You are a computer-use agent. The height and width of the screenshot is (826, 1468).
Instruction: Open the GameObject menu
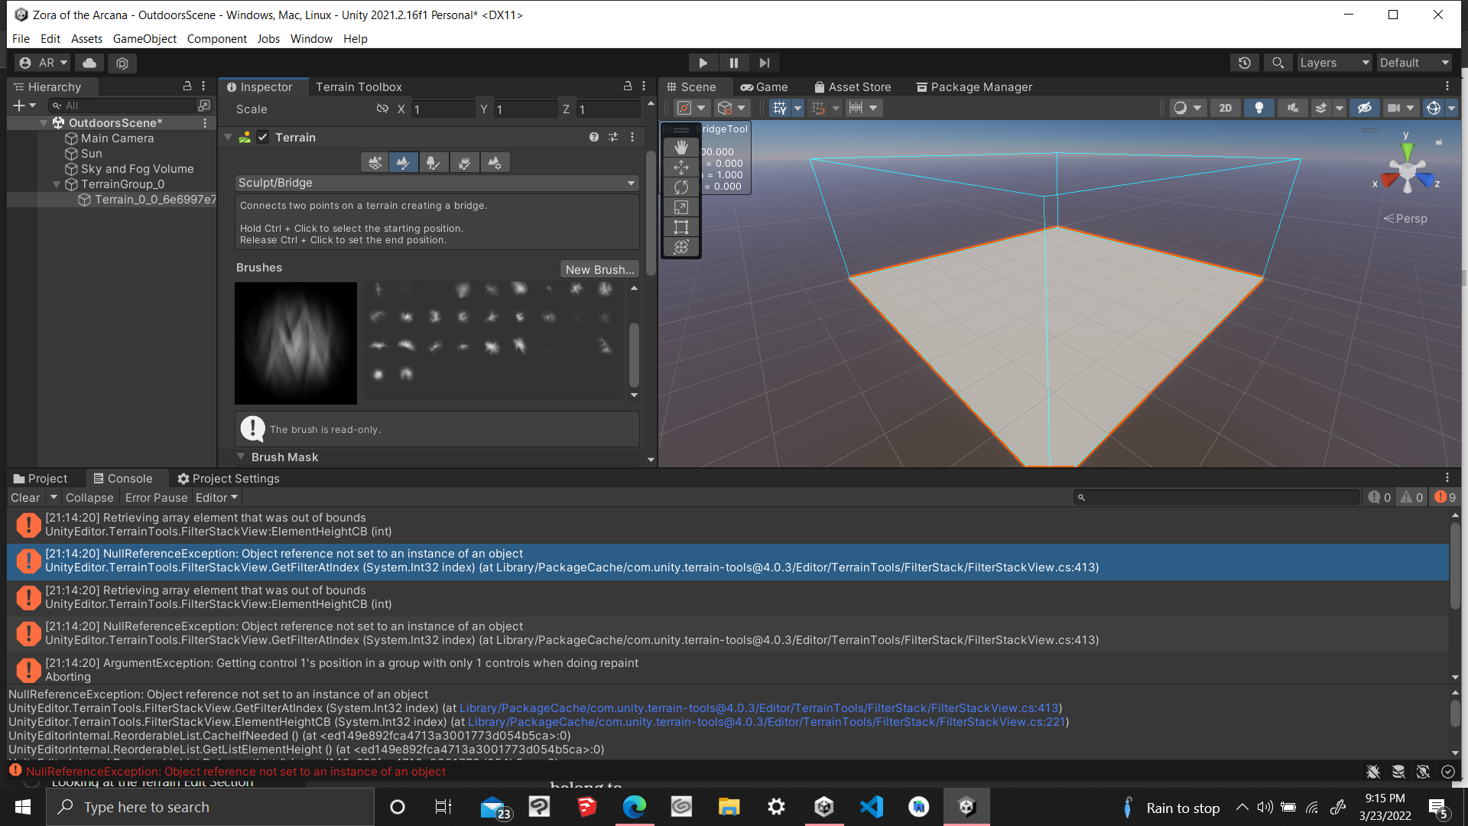[x=144, y=38]
